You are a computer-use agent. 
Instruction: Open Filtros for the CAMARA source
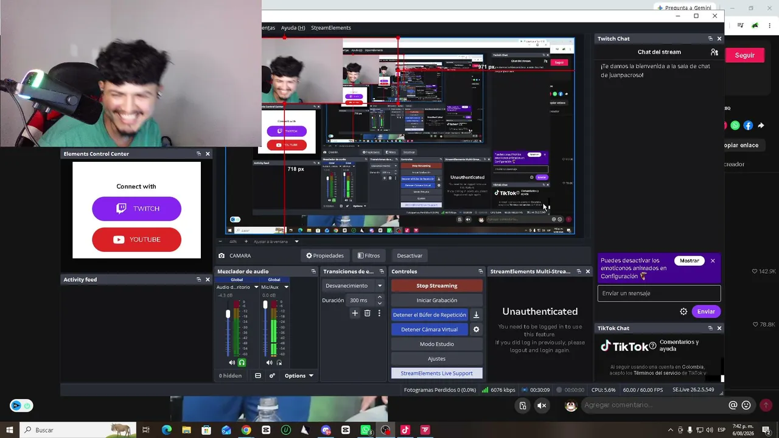pos(369,255)
